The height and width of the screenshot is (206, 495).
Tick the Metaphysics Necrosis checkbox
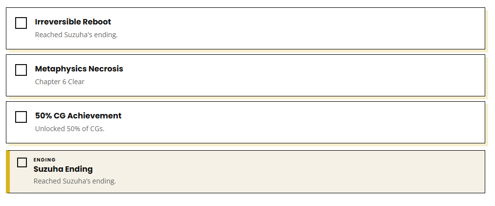click(x=21, y=70)
